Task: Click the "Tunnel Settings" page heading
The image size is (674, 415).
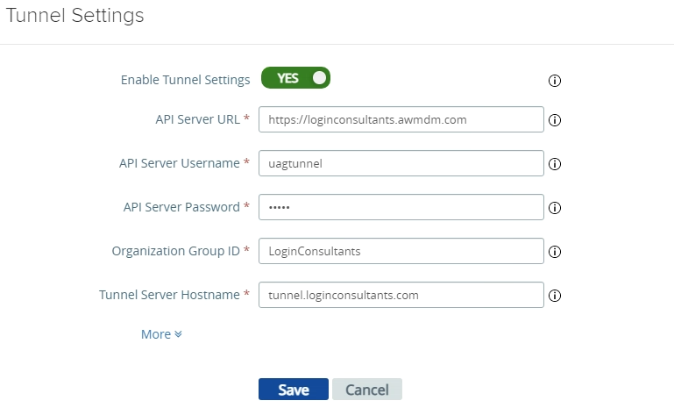Action: 74,15
